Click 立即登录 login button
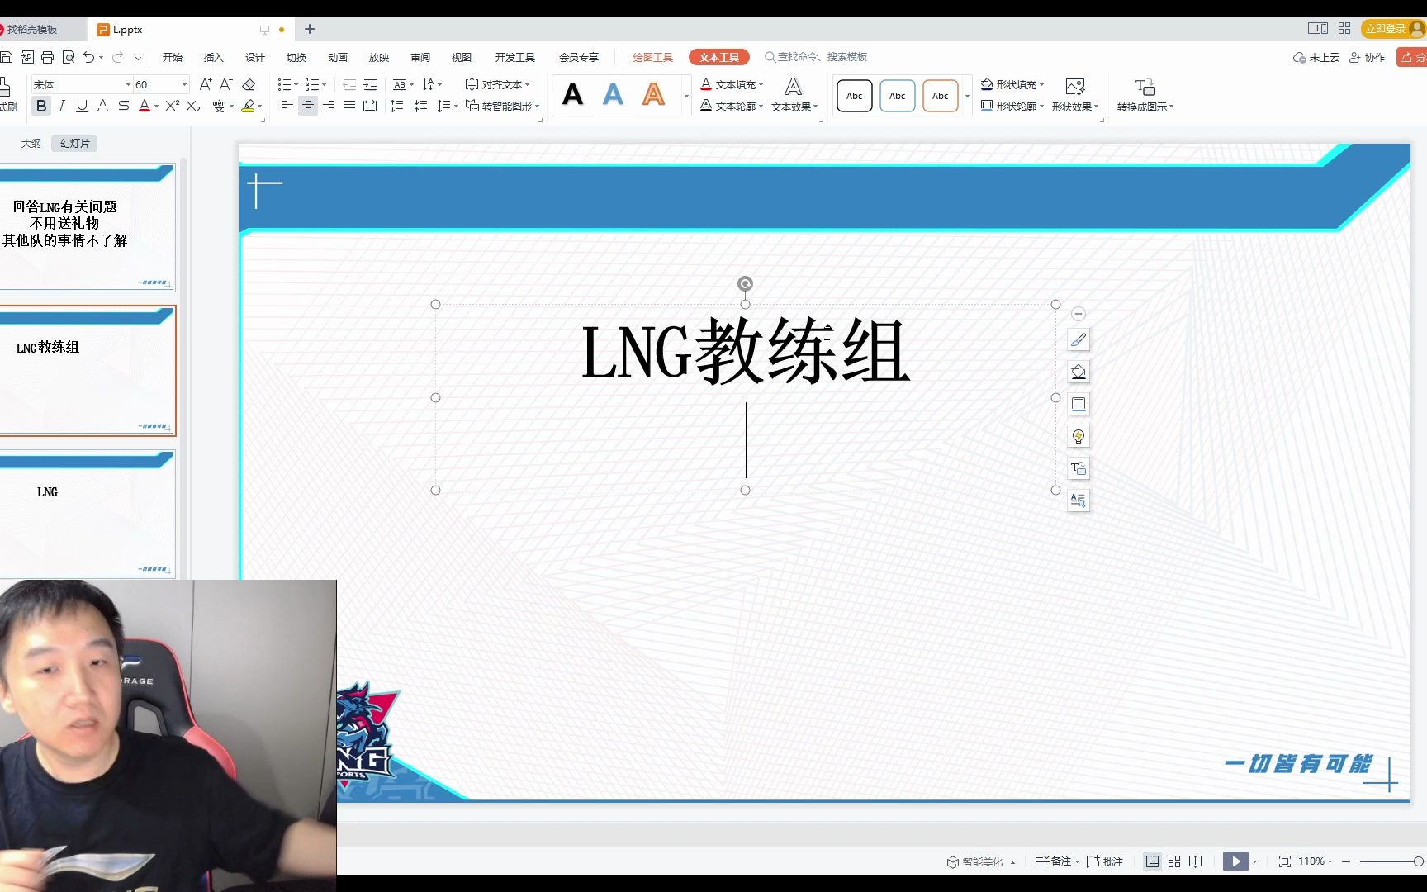Screen dimensions: 1427x892 click(x=1394, y=29)
